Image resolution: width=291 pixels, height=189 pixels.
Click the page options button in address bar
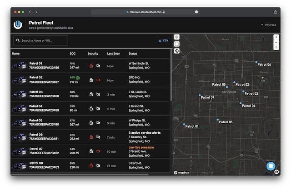(x=196, y=12)
